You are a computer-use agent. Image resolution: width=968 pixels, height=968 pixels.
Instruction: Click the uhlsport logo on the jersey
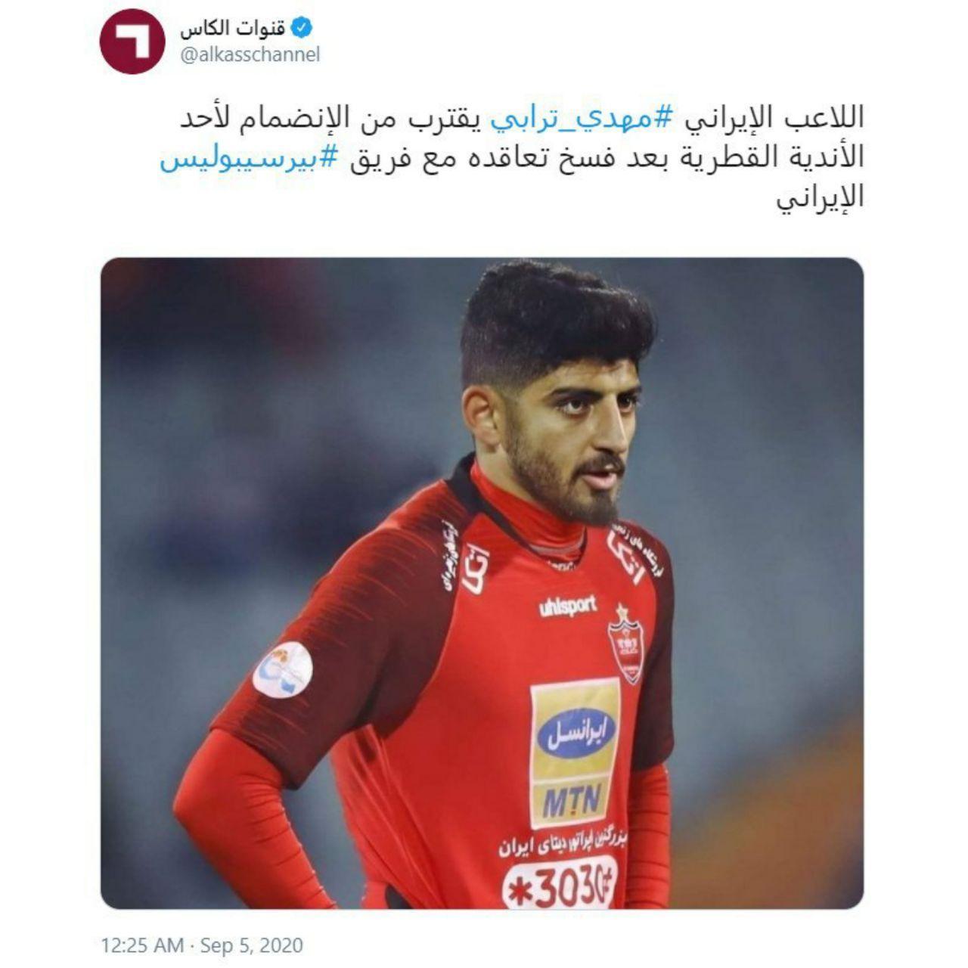point(568,607)
